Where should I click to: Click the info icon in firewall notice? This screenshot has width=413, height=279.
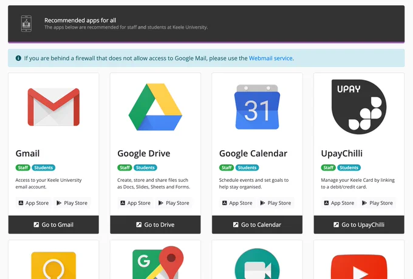[x=18, y=58]
